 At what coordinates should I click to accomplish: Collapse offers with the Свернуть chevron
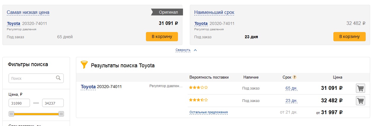coord(195,50)
